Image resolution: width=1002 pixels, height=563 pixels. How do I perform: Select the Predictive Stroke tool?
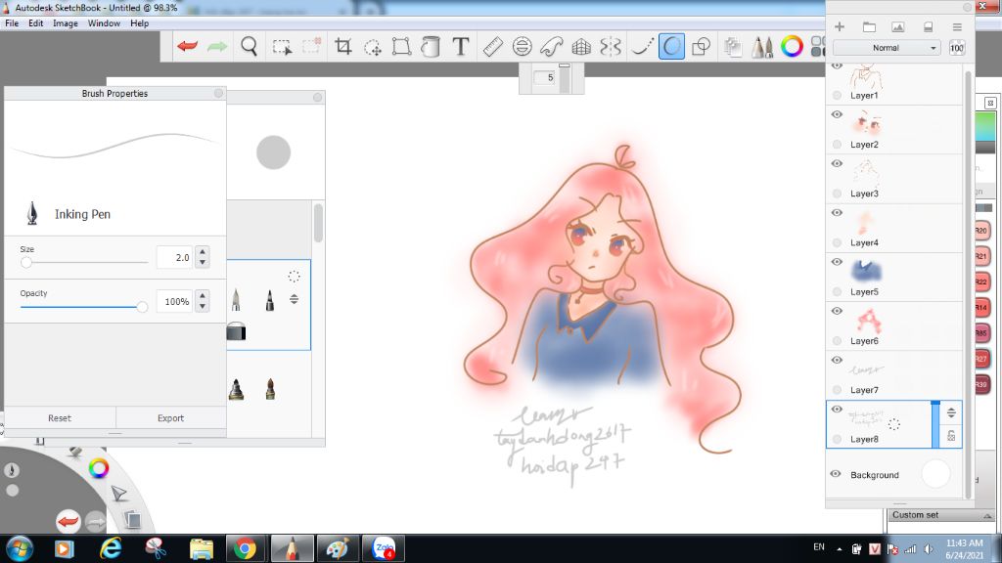(671, 47)
